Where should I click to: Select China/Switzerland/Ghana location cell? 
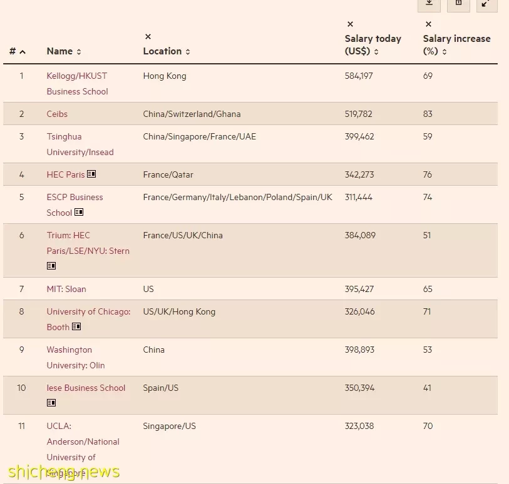pos(192,114)
